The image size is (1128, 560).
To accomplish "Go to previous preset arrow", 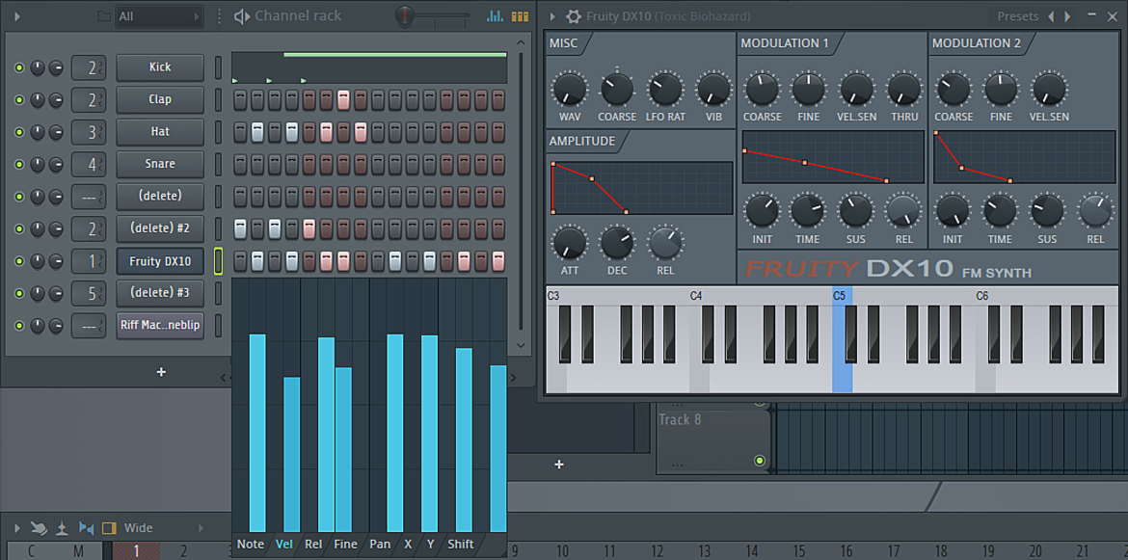I will click(x=1051, y=16).
